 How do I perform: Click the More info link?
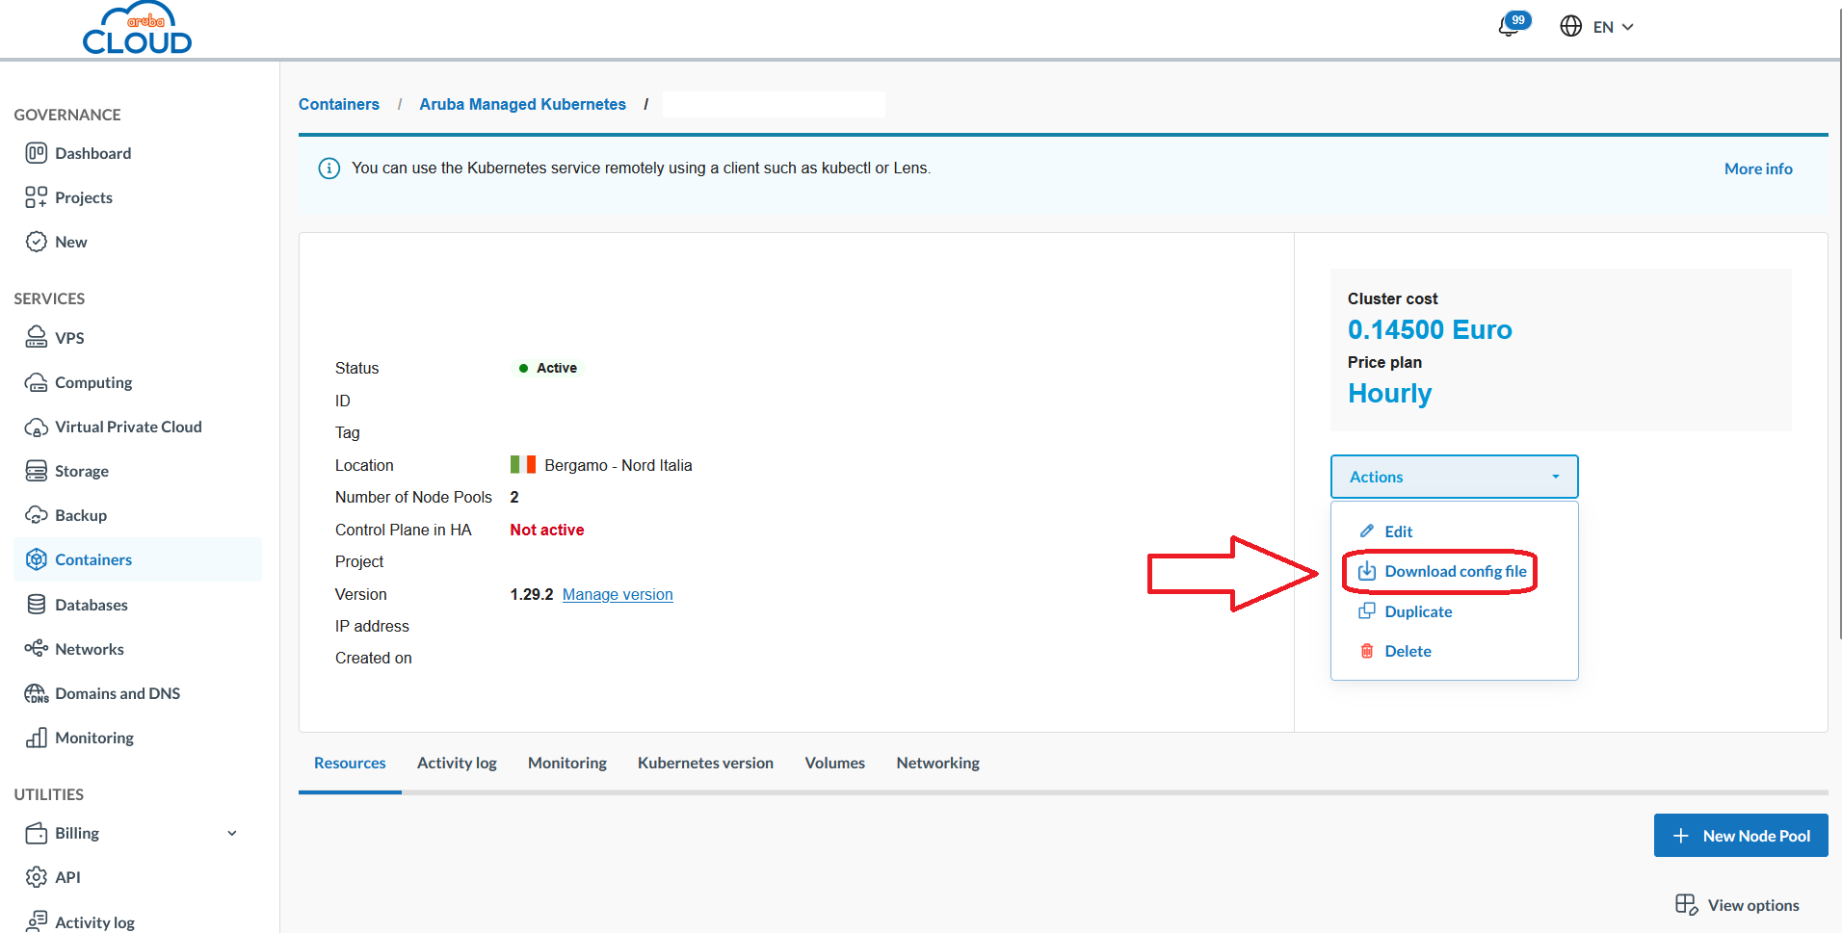[1757, 168]
